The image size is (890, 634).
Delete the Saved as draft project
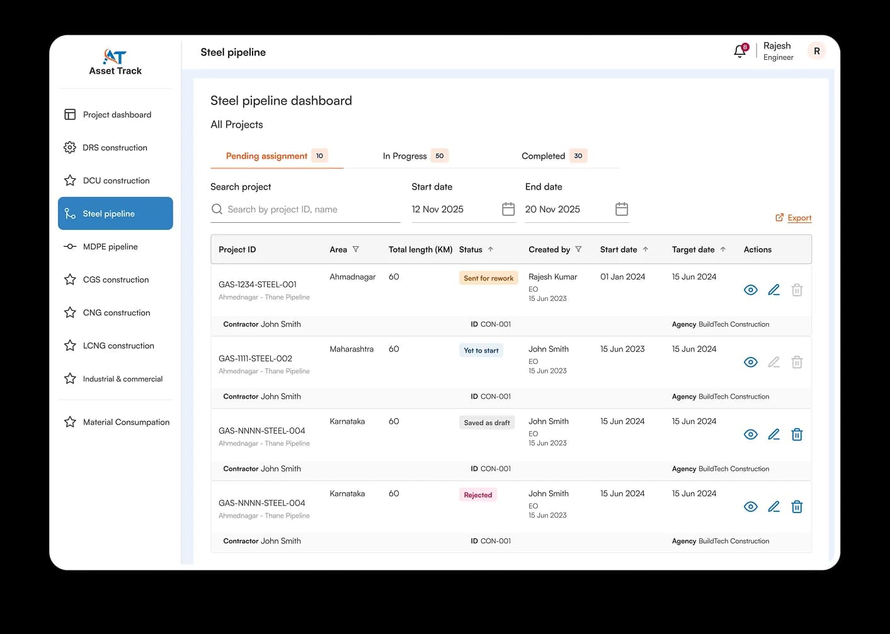click(797, 434)
